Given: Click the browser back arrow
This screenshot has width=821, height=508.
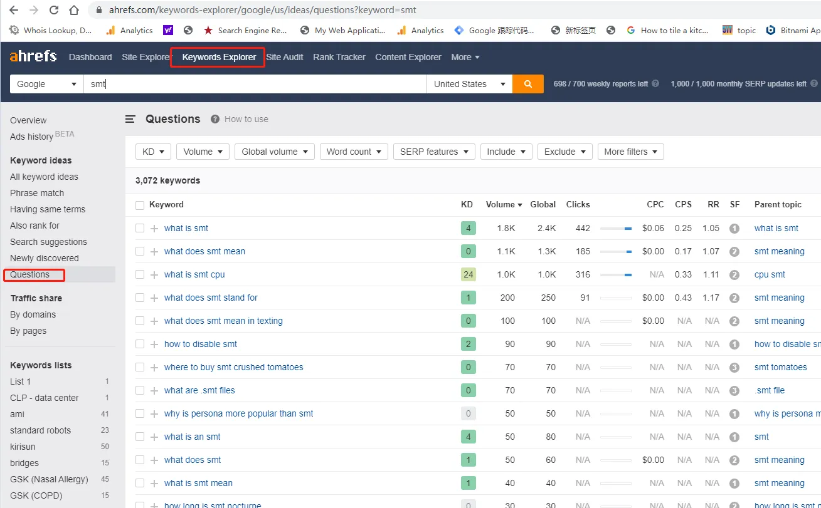Looking at the screenshot, I should 14,10.
